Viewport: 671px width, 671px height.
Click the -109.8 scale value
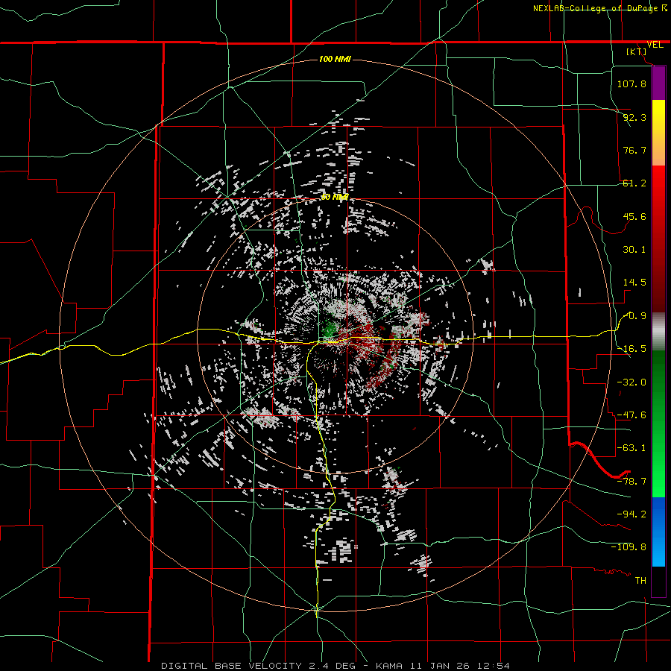629,547
